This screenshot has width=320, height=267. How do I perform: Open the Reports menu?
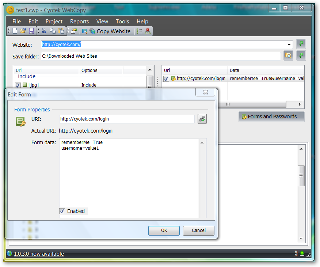pos(79,22)
